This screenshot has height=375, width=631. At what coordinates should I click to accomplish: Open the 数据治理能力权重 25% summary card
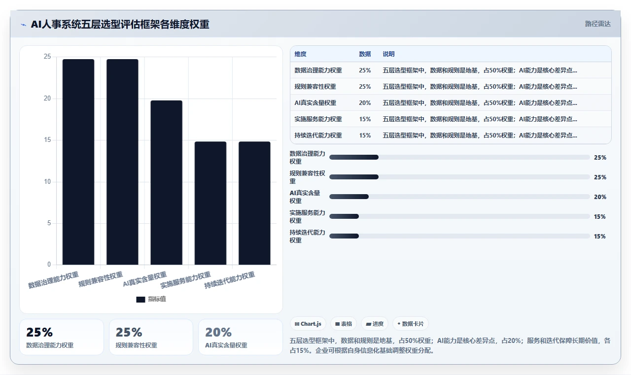point(62,337)
